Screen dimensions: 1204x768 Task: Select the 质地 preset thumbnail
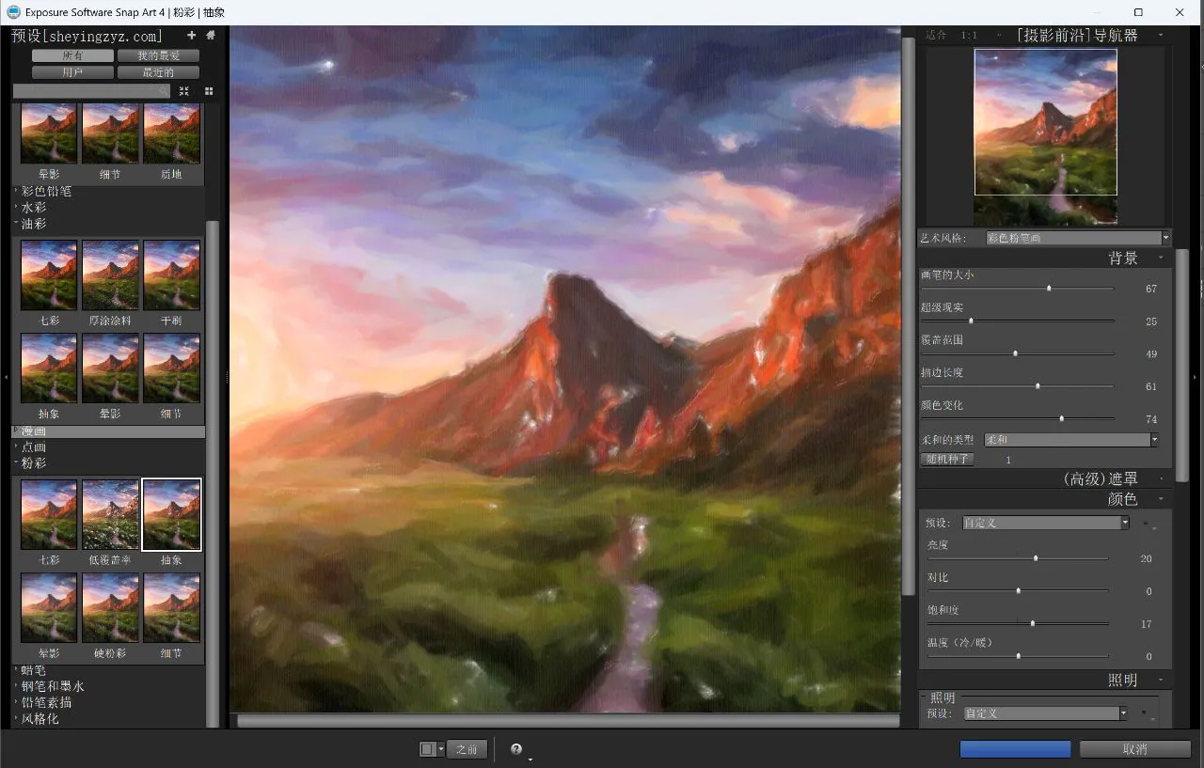(x=171, y=134)
